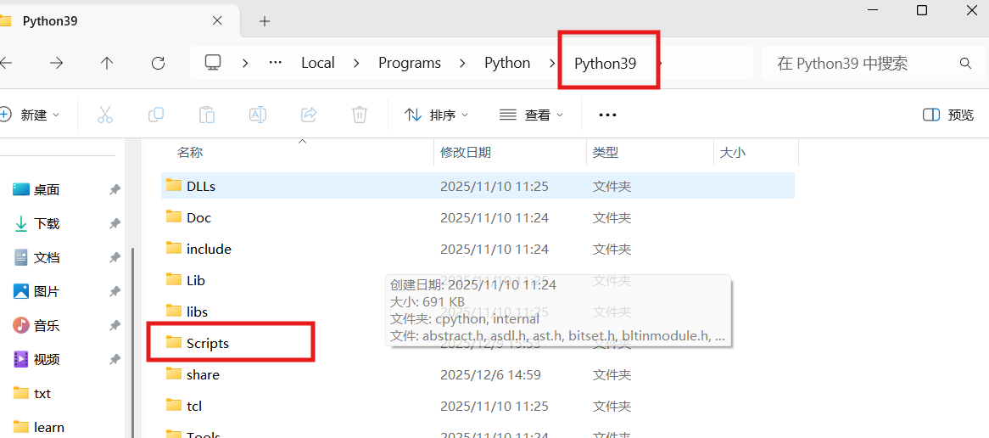
Task: Sort by the 修改日期 column header
Action: [x=467, y=153]
